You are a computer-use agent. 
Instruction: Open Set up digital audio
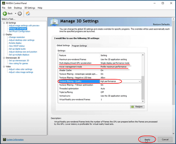click(17, 49)
